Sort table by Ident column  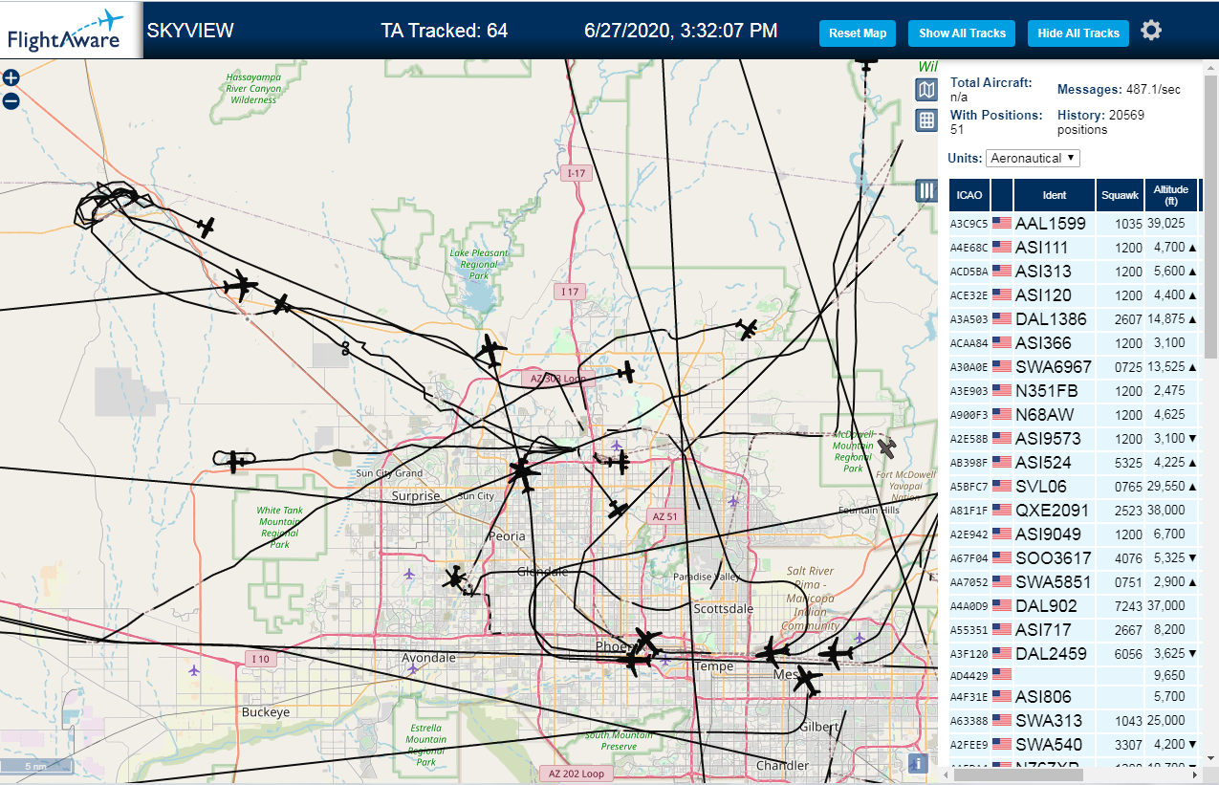(x=1055, y=195)
